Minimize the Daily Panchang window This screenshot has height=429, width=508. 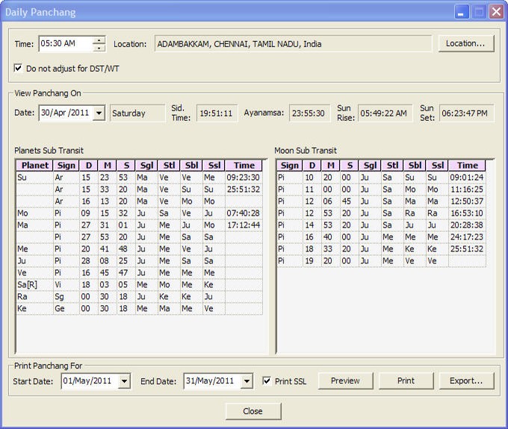pyautogui.click(x=462, y=12)
